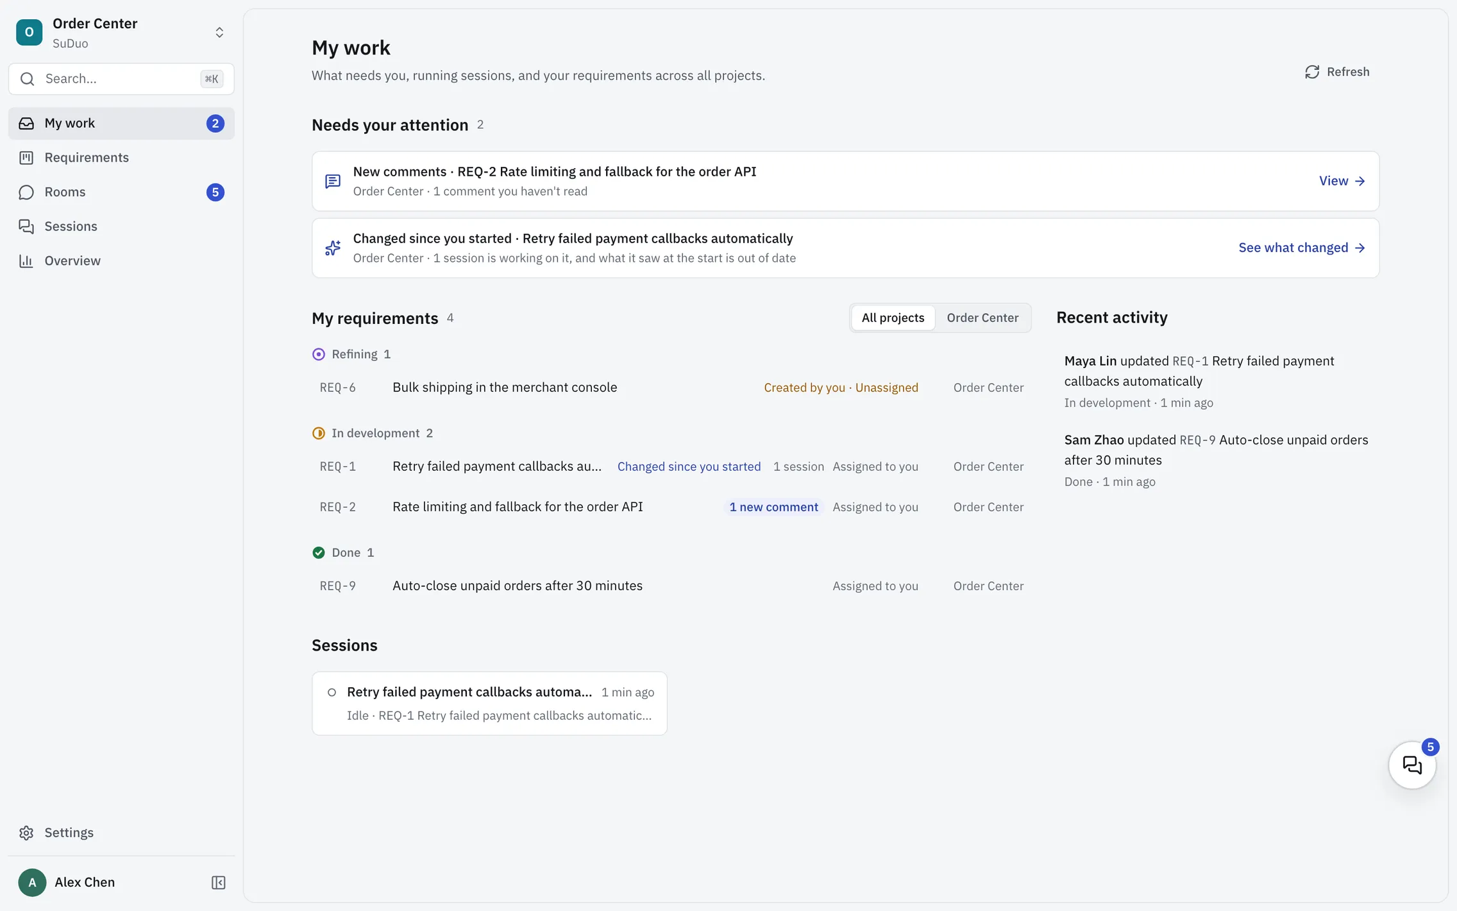1457x911 pixels.
Task: Open the Retry failed payment callbacks session card
Action: click(x=489, y=703)
